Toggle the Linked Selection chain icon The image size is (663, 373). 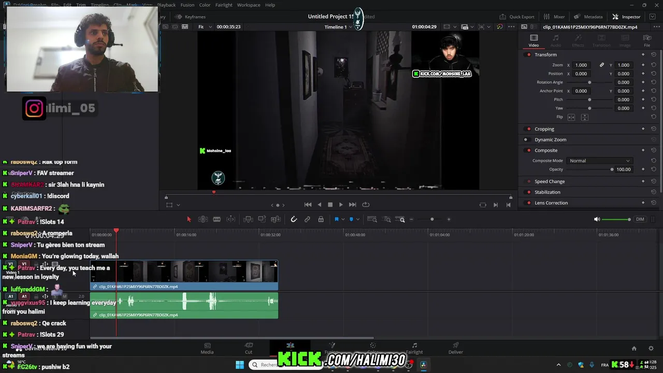[307, 219]
